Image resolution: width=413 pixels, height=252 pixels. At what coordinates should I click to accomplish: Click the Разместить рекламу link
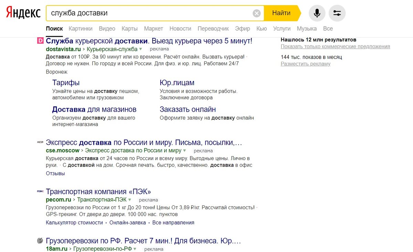pos(306,64)
